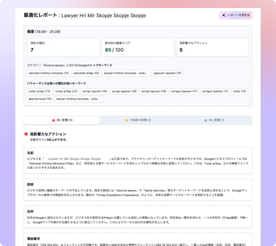This screenshot has width=276, height=246.
Task: Click the sparkle icon on the regenerate button
Action: [224, 15]
